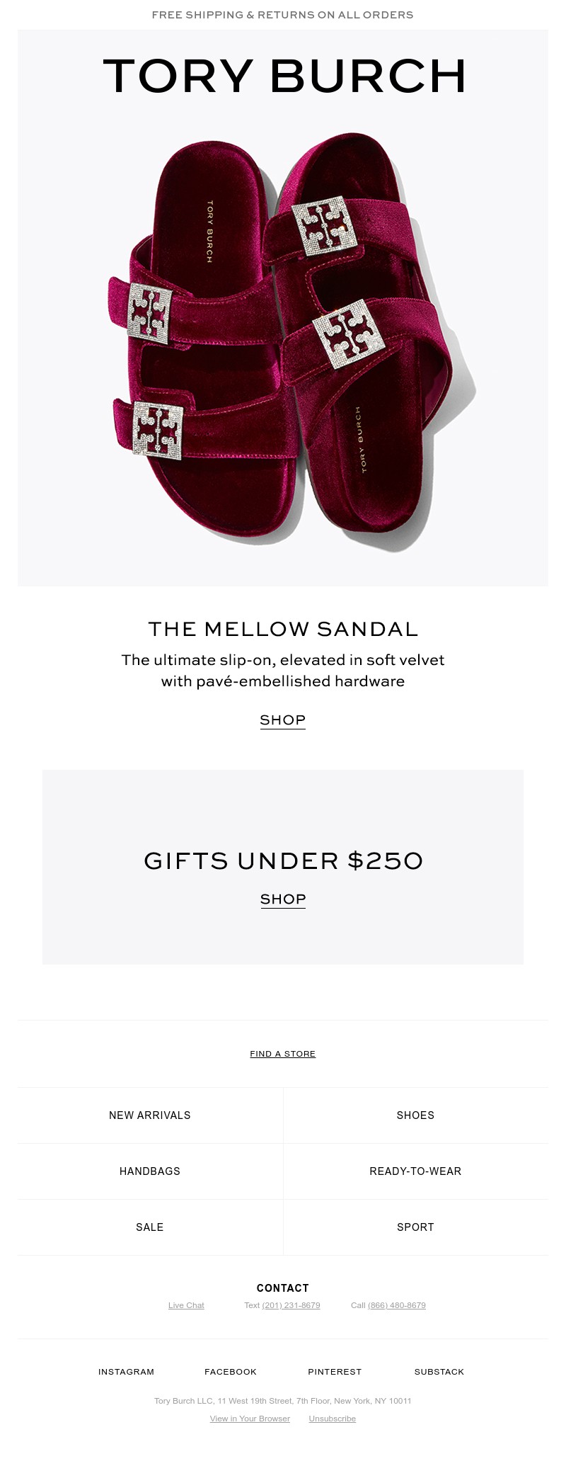Click SHOP under The Mellow Sandal
Viewport: 566px width, 1483px height.
tap(282, 720)
